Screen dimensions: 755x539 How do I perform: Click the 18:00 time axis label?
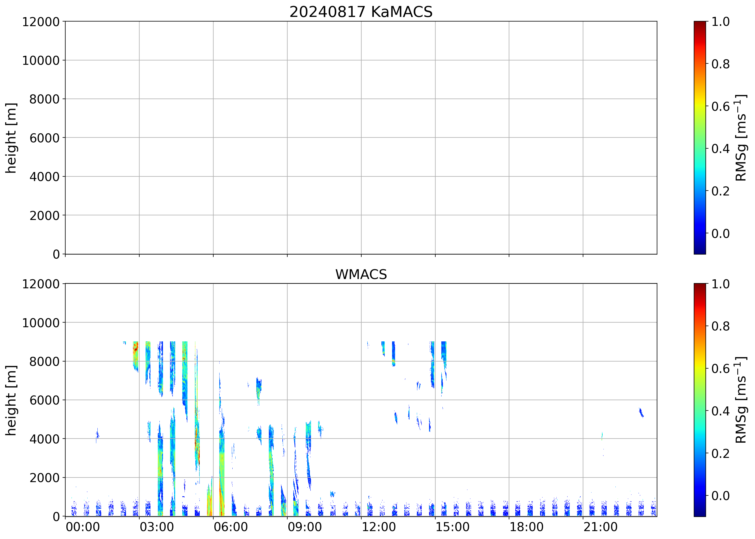(526, 527)
